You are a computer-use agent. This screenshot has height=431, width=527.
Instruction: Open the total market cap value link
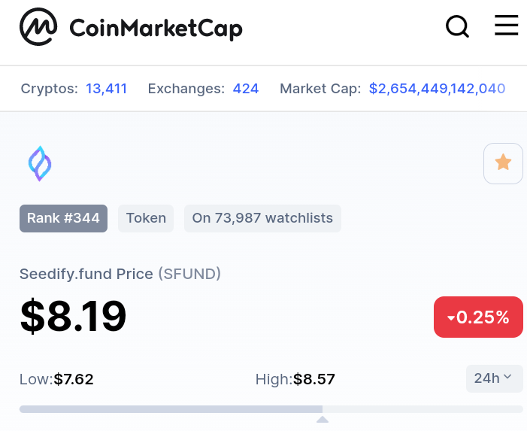tap(437, 89)
